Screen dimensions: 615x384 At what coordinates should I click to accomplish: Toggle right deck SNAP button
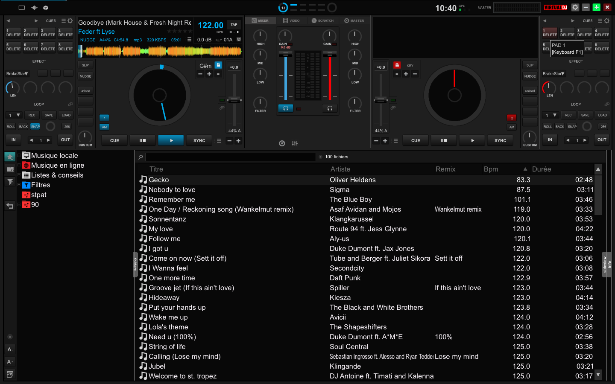pos(572,127)
